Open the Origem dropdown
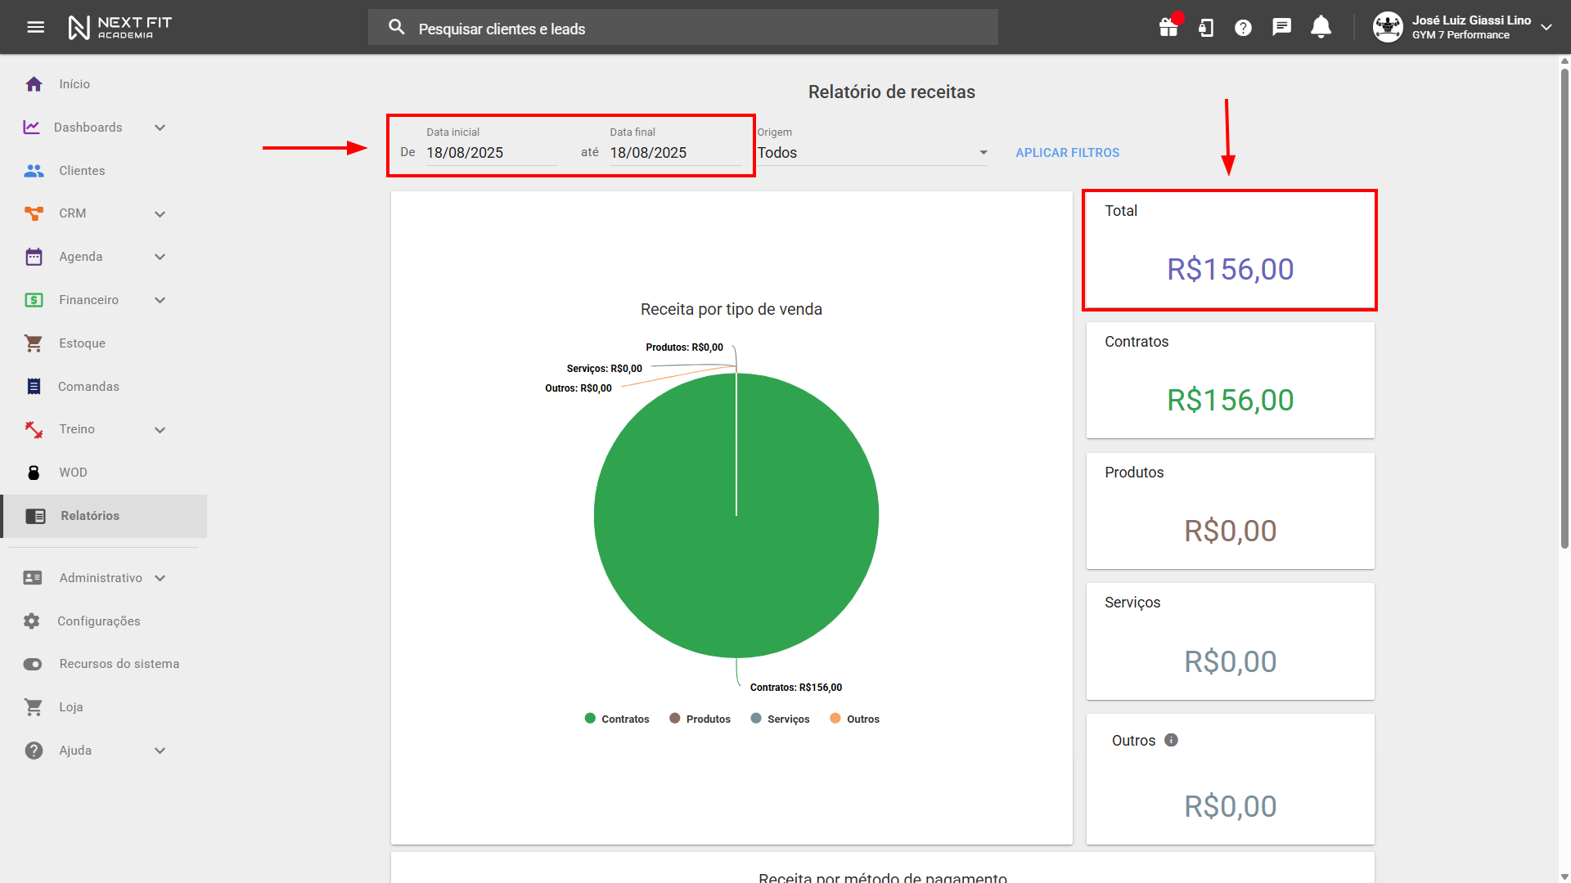The height and width of the screenshot is (883, 1571). 871,153
